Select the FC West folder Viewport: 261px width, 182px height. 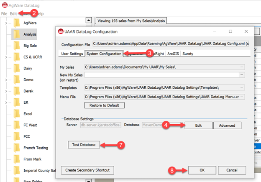tap(30, 125)
